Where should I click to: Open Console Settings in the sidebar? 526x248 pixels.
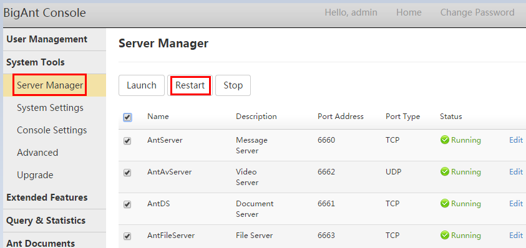pos(52,130)
